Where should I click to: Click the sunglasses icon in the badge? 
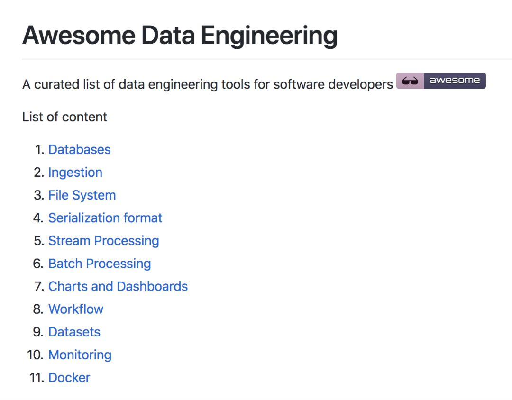[x=410, y=81]
